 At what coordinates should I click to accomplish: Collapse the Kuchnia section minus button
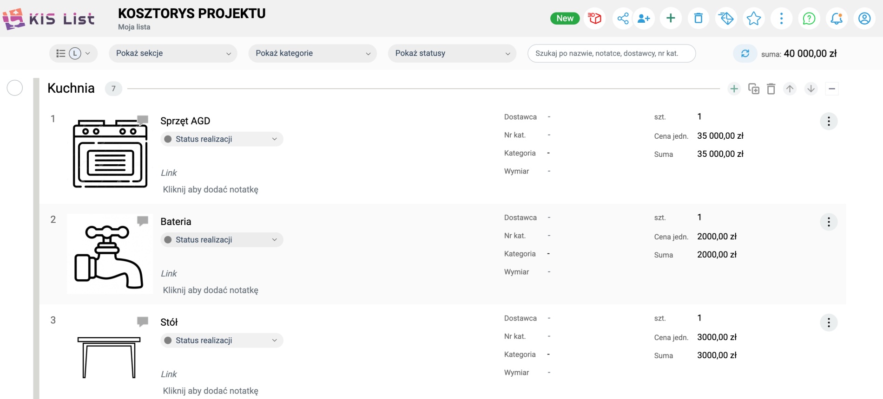(x=832, y=89)
